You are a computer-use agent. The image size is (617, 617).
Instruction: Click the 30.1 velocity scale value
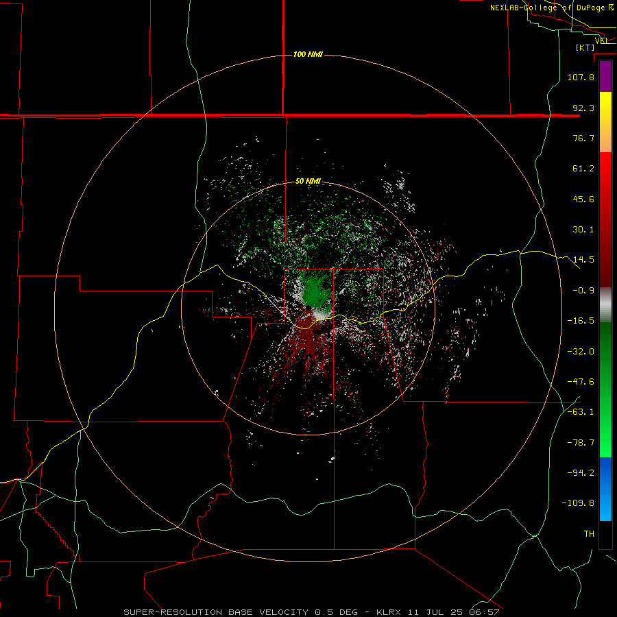[583, 230]
